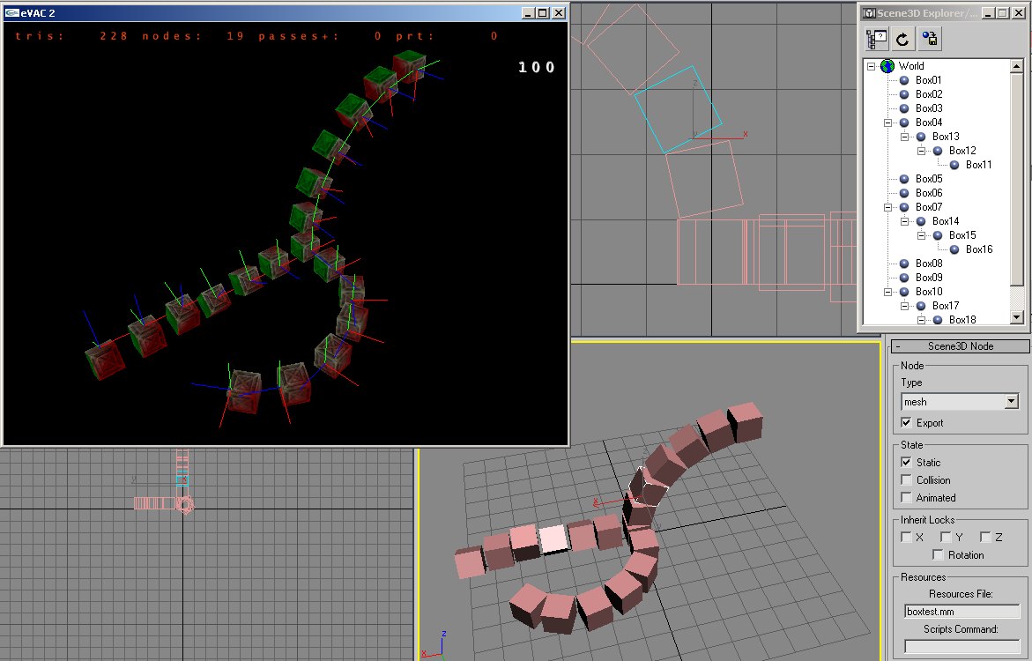Viewport: 1032px width, 661px height.
Task: Select Box09 in the scene tree
Action: pyautogui.click(x=928, y=278)
